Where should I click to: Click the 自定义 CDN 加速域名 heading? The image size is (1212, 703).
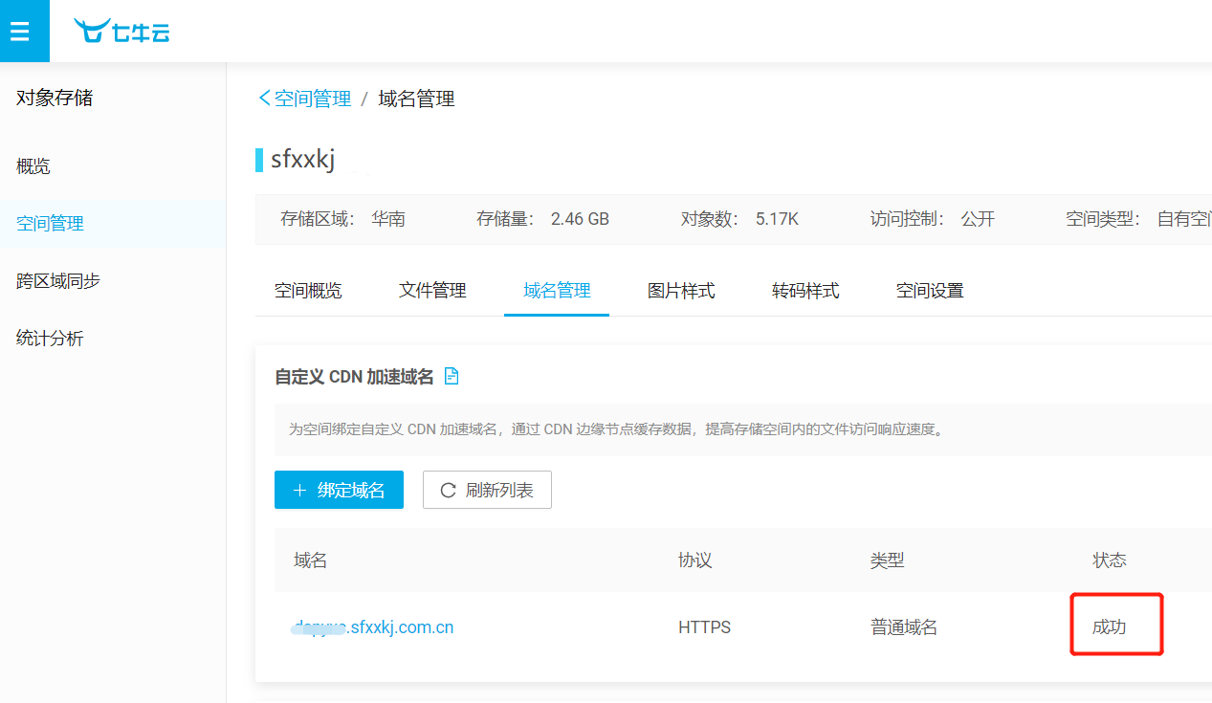pyautogui.click(x=354, y=377)
